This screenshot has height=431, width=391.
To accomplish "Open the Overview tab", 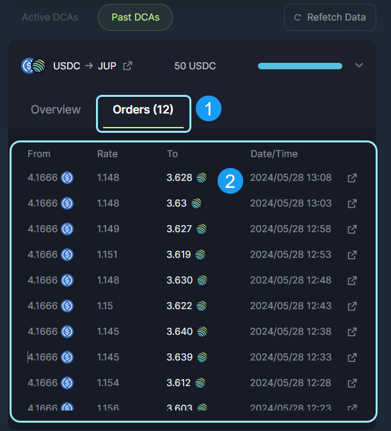I will pyautogui.click(x=56, y=110).
